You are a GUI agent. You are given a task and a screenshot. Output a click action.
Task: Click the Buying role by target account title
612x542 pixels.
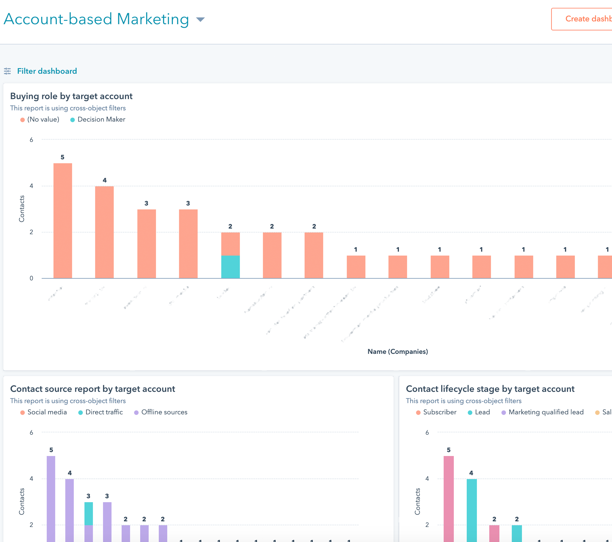click(71, 96)
